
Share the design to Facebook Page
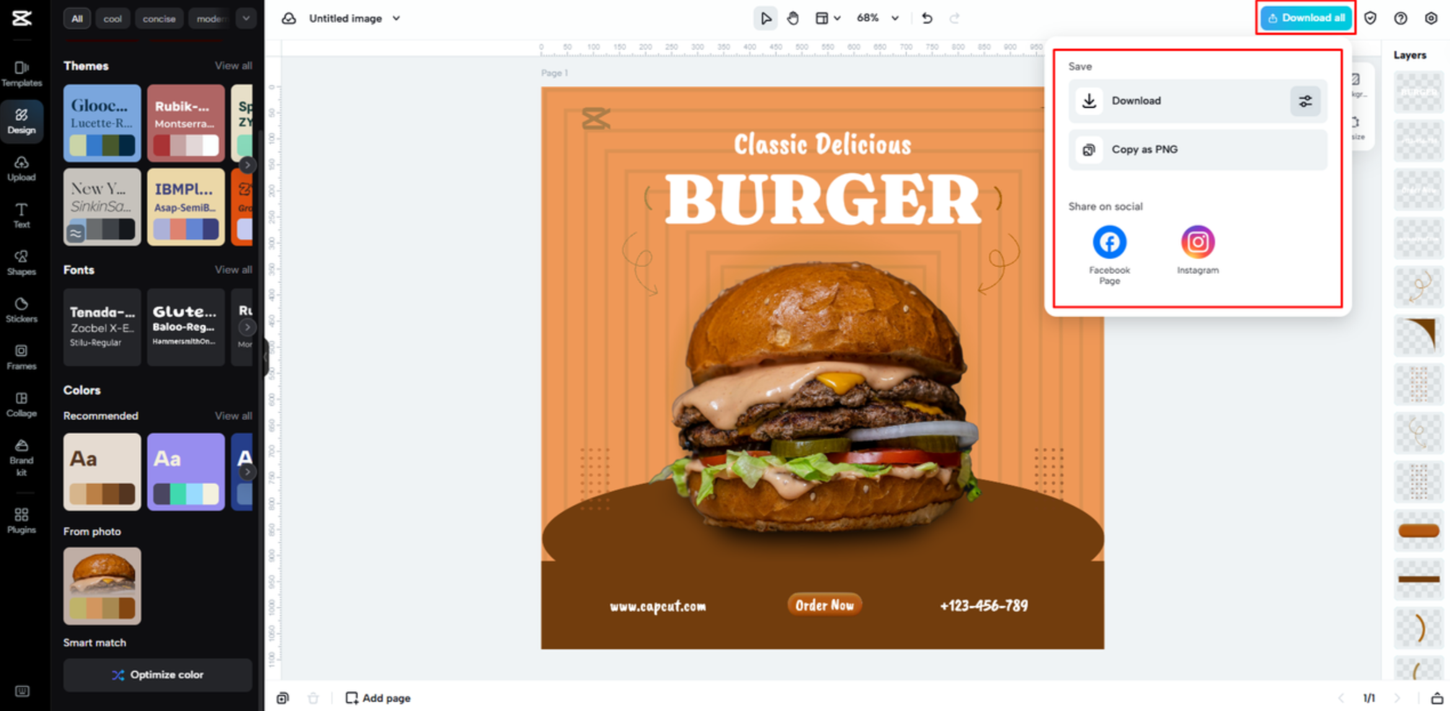point(1108,242)
